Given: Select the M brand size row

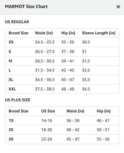Looking at the screenshot, I should pyautogui.click(x=62, y=61).
